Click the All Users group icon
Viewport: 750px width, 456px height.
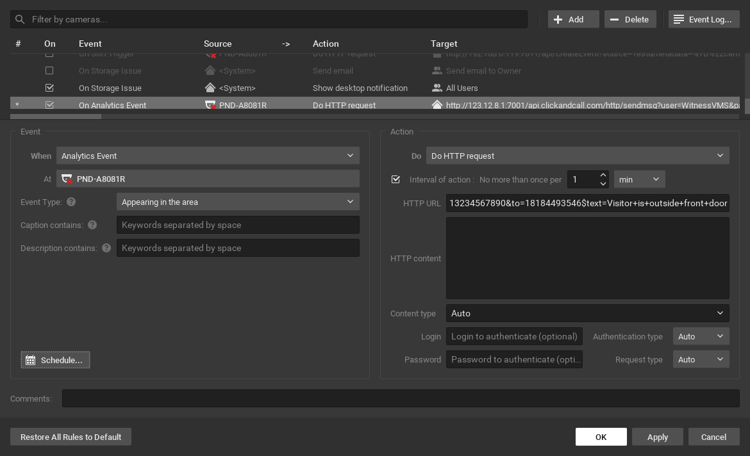tap(437, 88)
